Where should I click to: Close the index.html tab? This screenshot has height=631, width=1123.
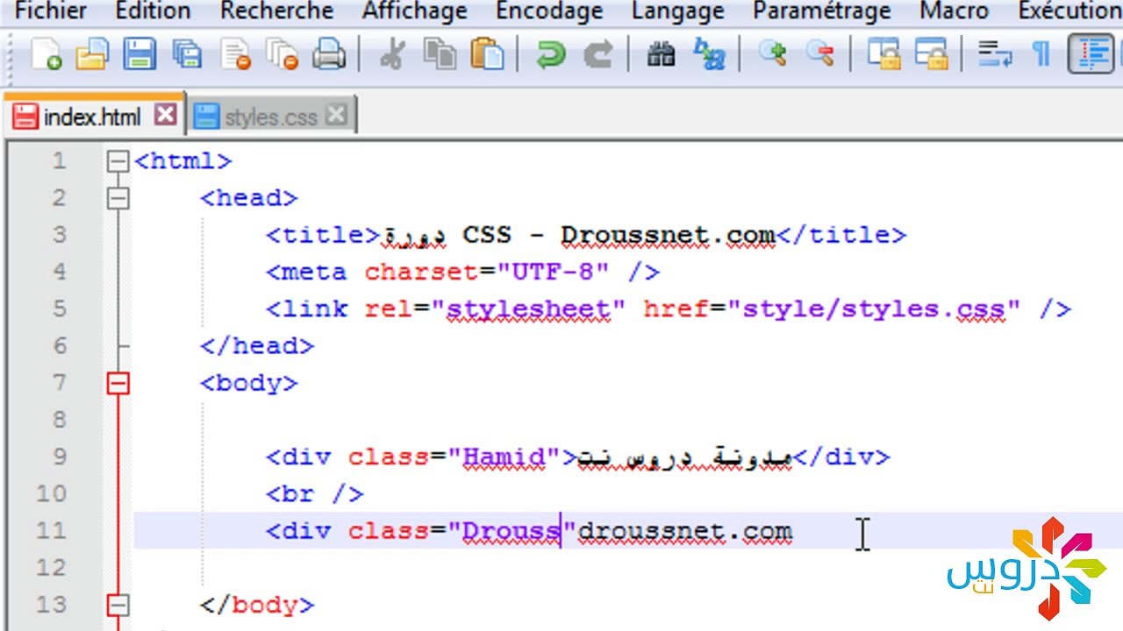click(x=165, y=115)
